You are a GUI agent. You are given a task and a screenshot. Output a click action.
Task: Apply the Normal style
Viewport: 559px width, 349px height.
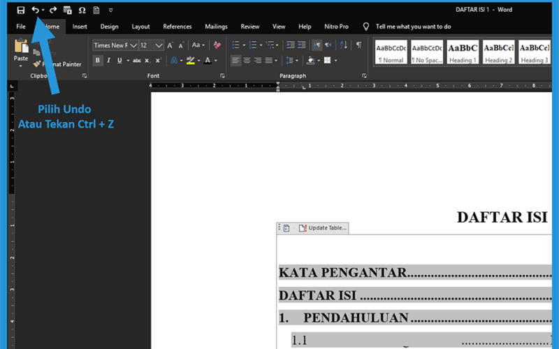point(391,52)
